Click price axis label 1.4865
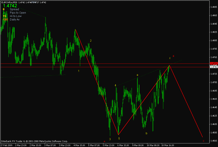The image size is (218, 147). [x=214, y=15]
